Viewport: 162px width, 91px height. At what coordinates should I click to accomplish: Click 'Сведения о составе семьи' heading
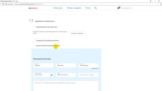[x=45, y=21]
